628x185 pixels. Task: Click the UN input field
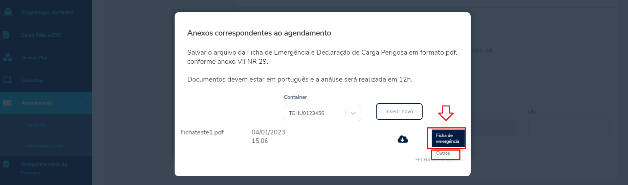coord(568,128)
